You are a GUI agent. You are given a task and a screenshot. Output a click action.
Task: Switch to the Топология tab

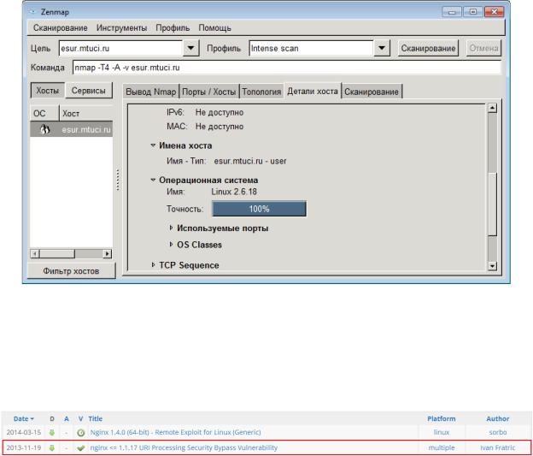261,92
